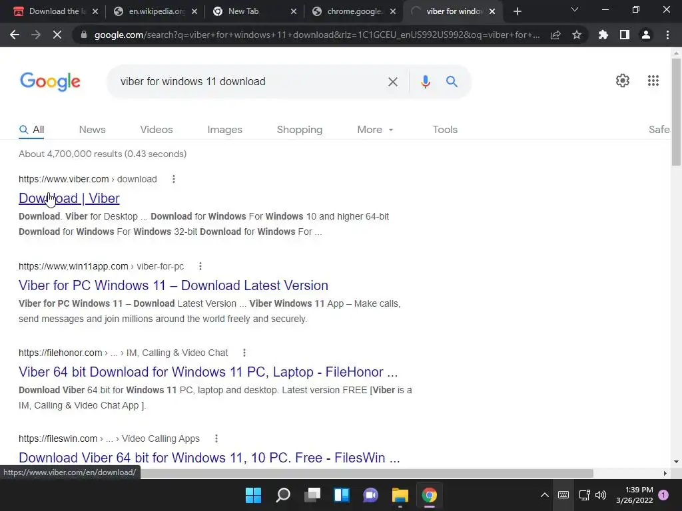Open options for fileswin.com result
This screenshot has width=682, height=511.
coord(216,439)
